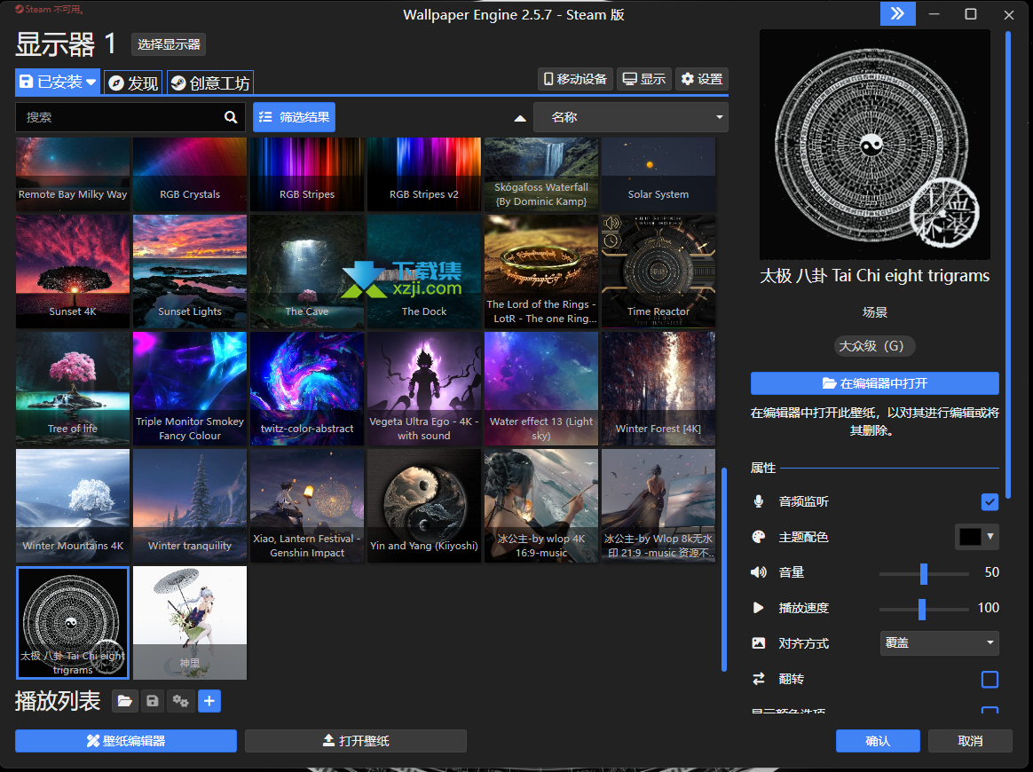
Task: Switch to 已安装 installed tab
Action: pos(58,83)
